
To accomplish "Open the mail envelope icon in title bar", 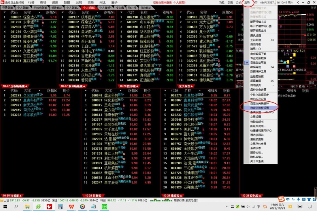I will coord(256,2).
